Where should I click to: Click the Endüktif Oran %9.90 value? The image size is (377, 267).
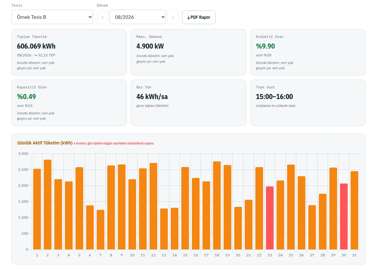coord(265,46)
